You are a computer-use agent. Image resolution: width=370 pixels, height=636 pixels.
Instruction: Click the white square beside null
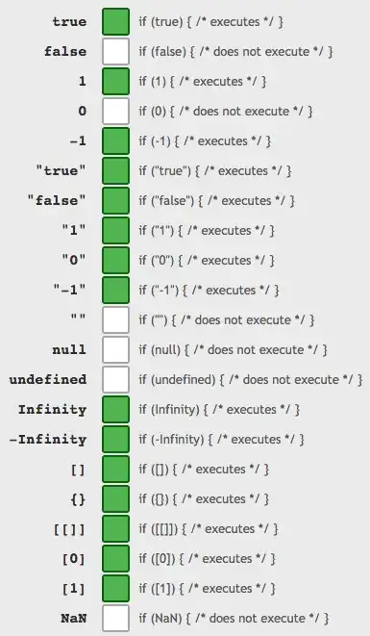point(116,349)
